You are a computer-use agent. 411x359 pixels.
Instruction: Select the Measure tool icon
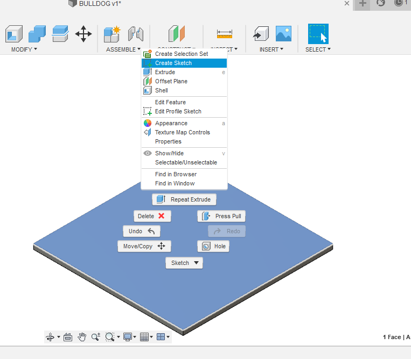point(225,34)
